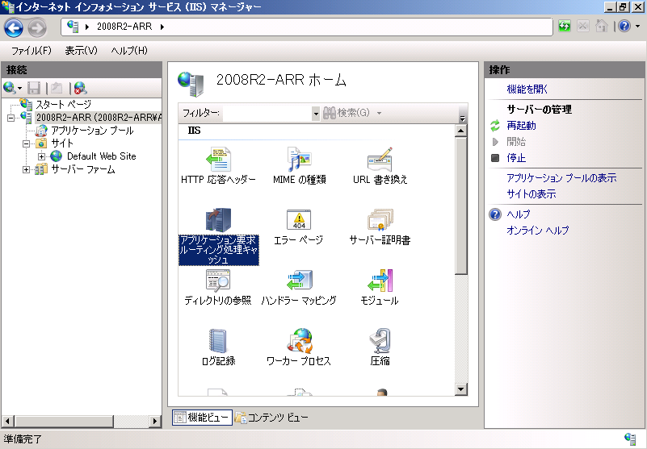This screenshot has width=647, height=449.
Task: Click the refresh page icon in address bar area
Action: [564, 27]
